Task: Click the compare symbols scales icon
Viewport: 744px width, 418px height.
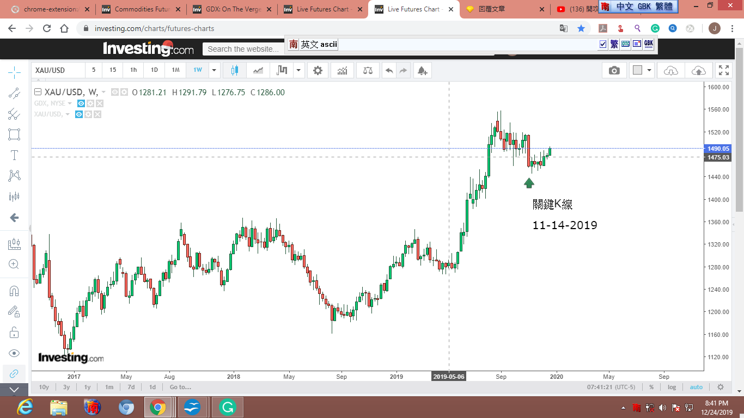Action: coord(368,70)
